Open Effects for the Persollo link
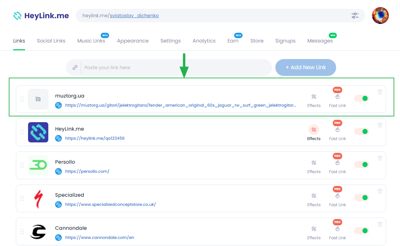The height and width of the screenshot is (246, 400). click(x=314, y=167)
